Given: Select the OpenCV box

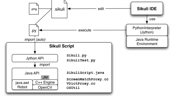Looking at the screenshot, I should (x=45, y=87).
